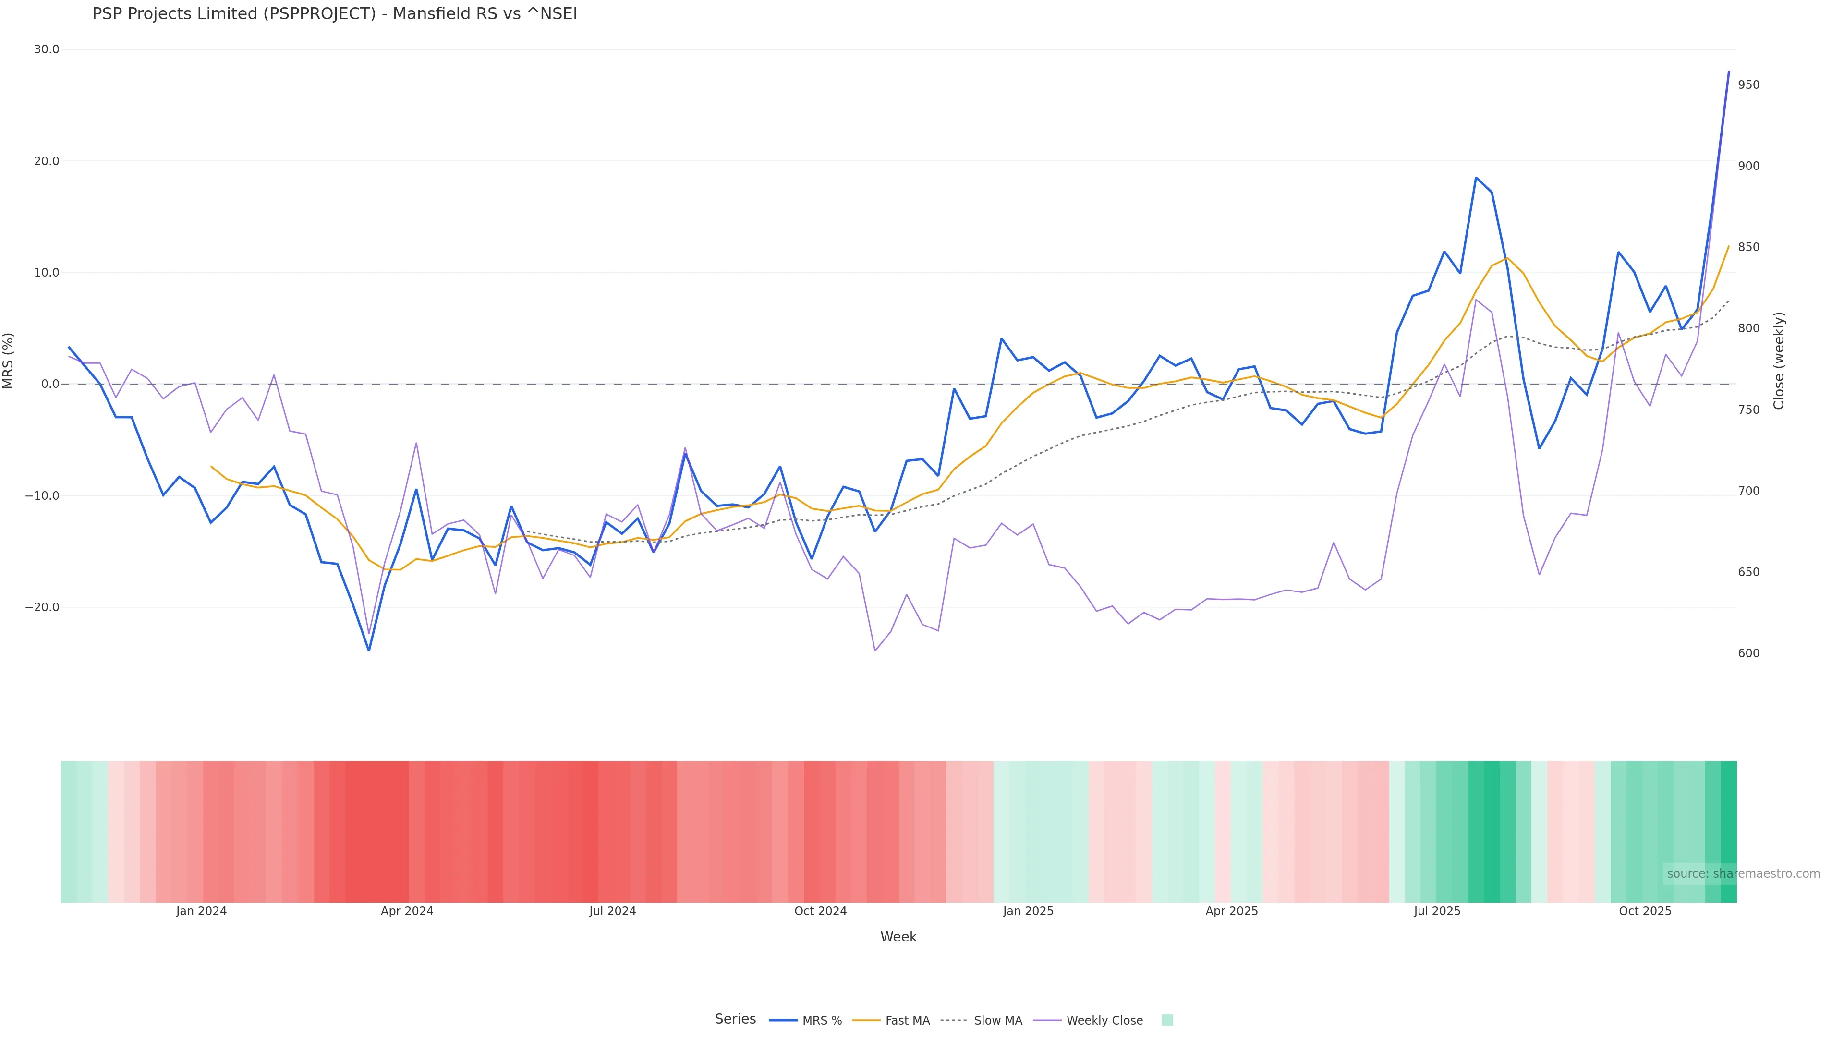Click the green heatmap swatch in legend
This screenshot has height=1037, width=1844.
1167,1021
